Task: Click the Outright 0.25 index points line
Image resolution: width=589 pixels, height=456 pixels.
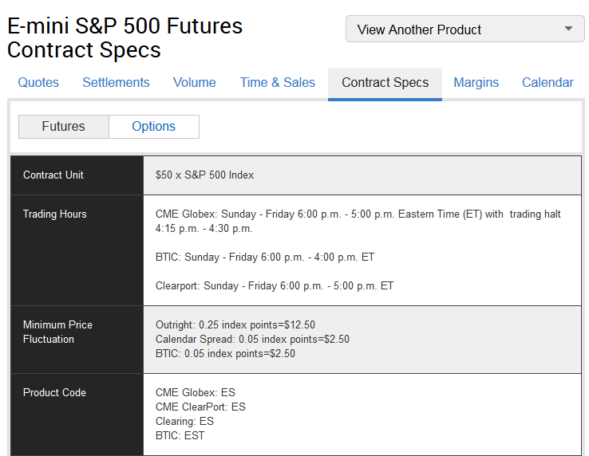Action: coord(235,324)
